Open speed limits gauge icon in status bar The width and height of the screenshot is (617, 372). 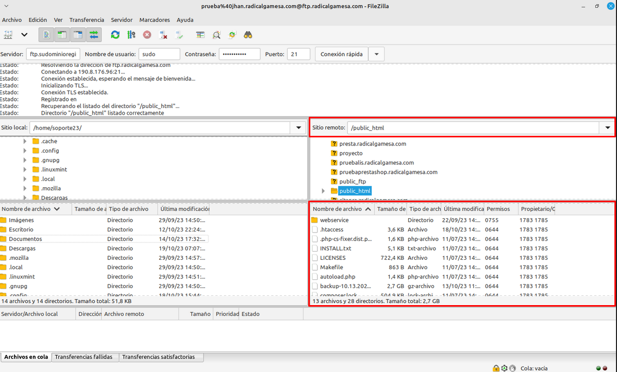pos(512,368)
